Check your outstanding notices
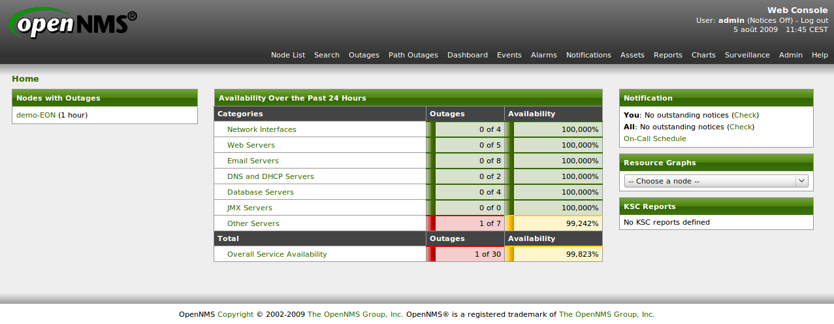 tap(745, 115)
